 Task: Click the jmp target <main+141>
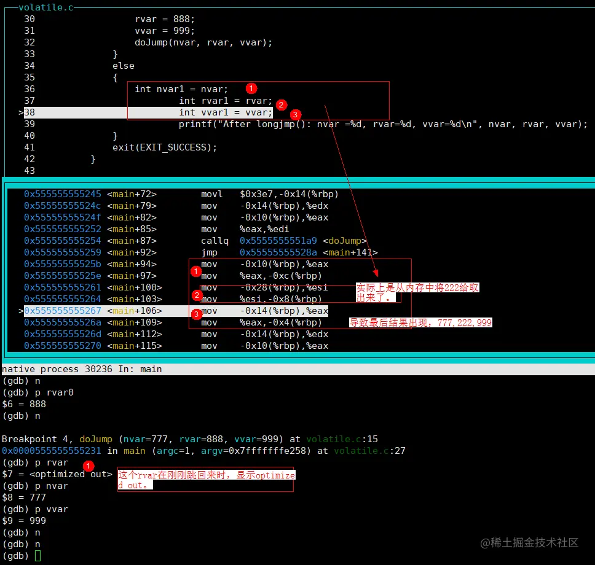(350, 252)
